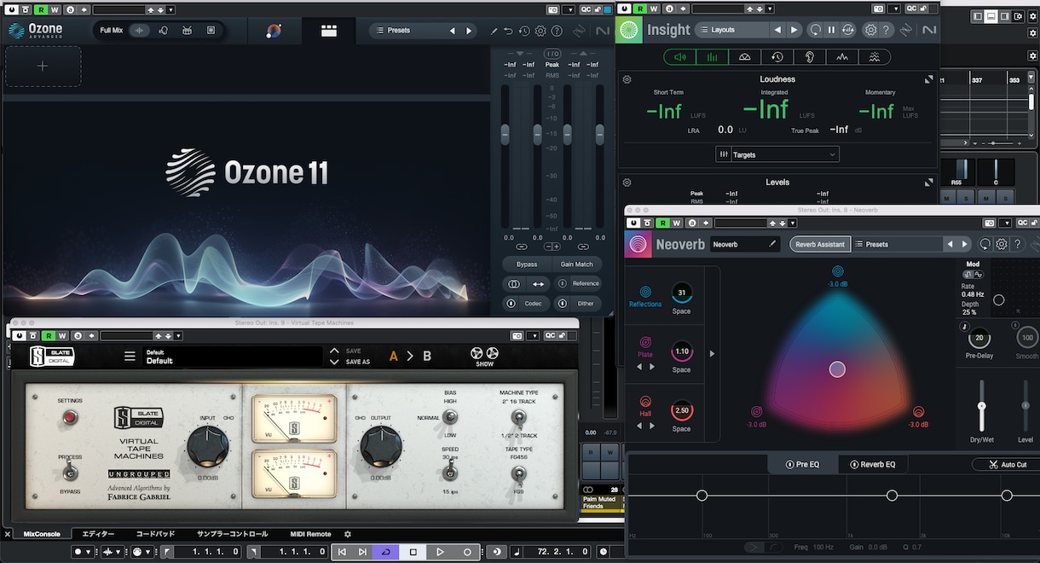
Task: Open the Insight Spectrogram module
Action: coord(875,57)
